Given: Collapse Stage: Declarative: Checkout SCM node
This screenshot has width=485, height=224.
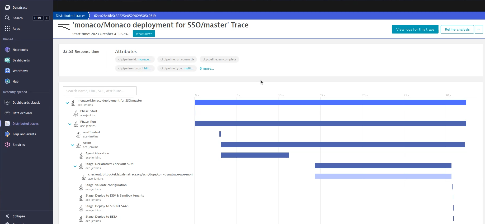Looking at the screenshot, I should (x=75, y=166).
